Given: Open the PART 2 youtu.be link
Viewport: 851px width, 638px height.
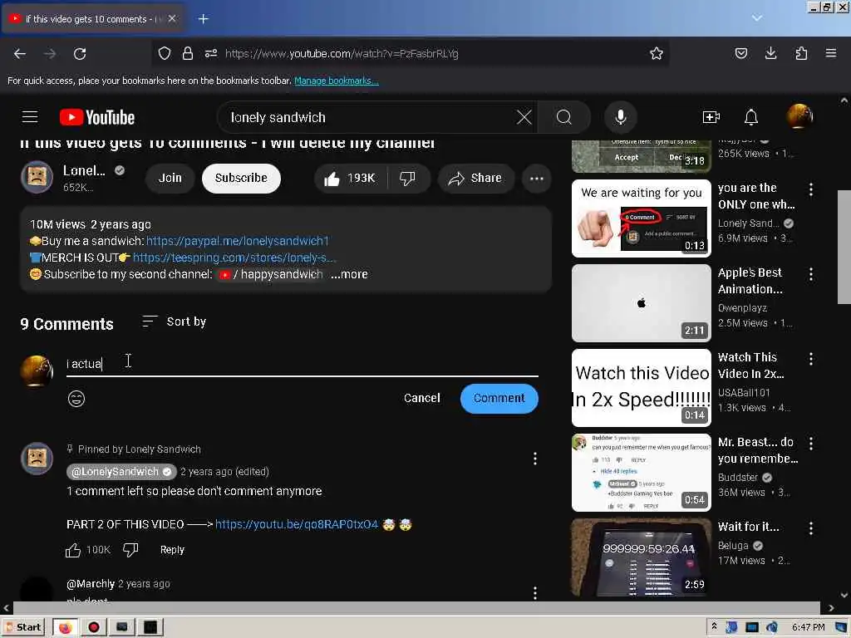Looking at the screenshot, I should pyautogui.click(x=297, y=525).
